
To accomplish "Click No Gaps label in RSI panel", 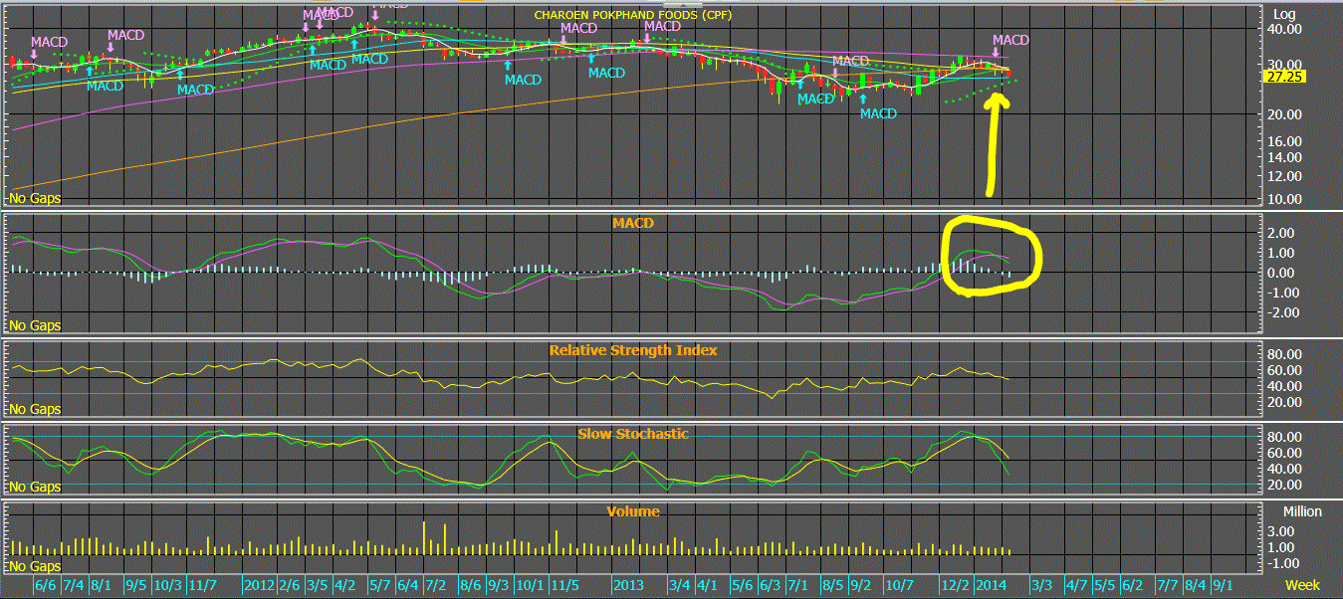I will click(35, 409).
